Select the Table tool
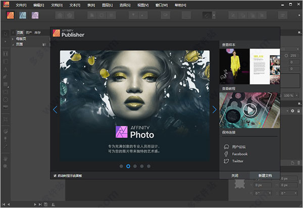 (x=6, y=62)
